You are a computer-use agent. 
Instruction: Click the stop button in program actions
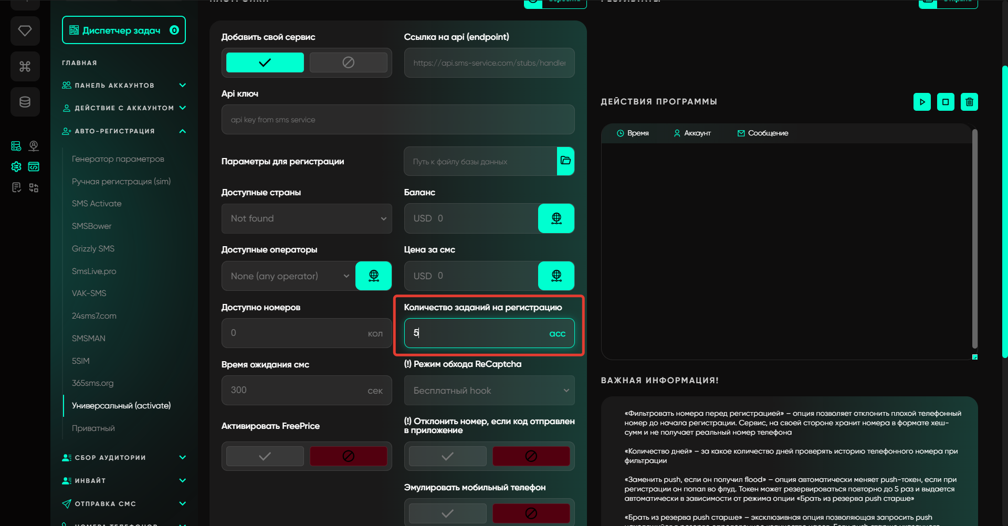coord(946,102)
